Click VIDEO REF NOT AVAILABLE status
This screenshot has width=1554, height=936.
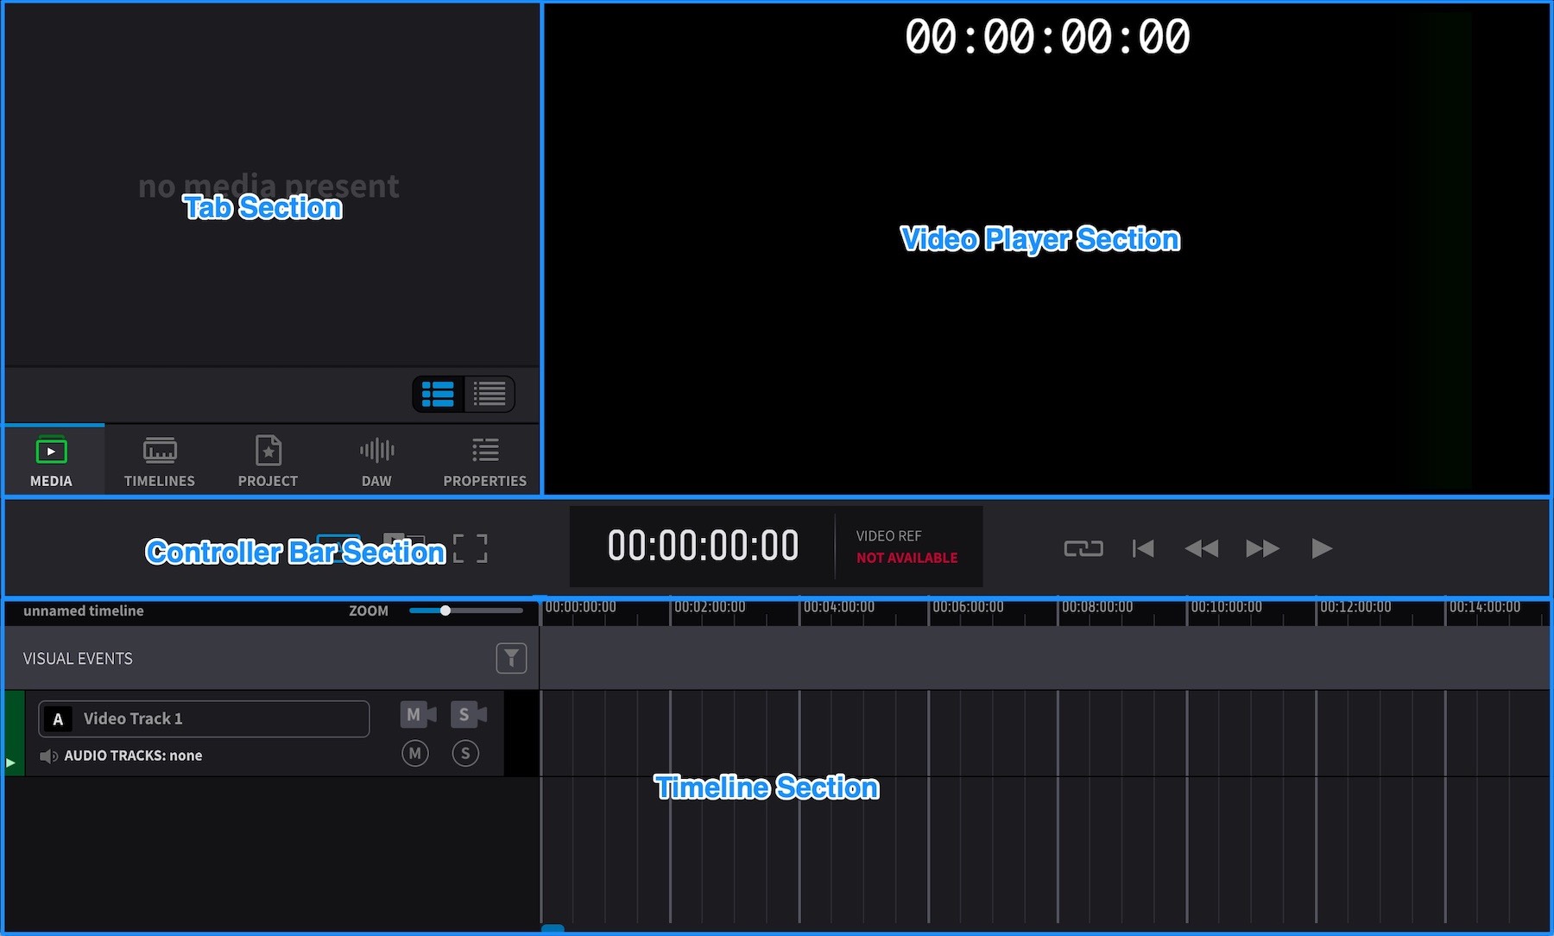point(906,547)
